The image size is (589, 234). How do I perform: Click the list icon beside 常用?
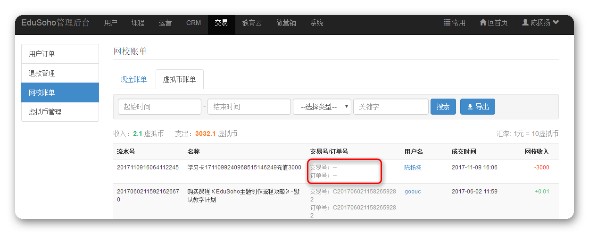pos(447,23)
